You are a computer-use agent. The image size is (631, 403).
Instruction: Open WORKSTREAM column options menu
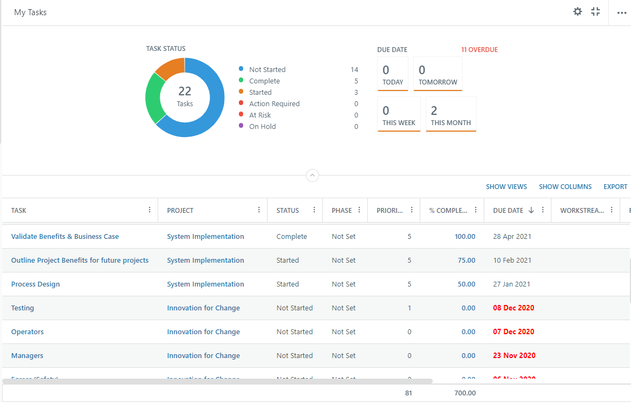[612, 210]
